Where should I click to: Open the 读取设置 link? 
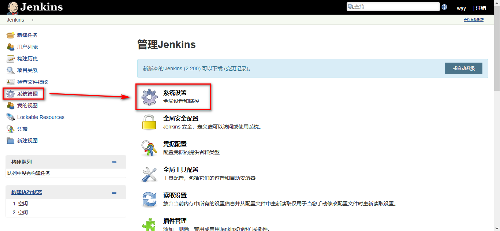coord(175,195)
